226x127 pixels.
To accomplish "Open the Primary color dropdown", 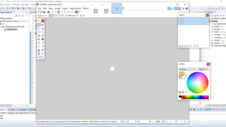I will [x=188, y=69].
